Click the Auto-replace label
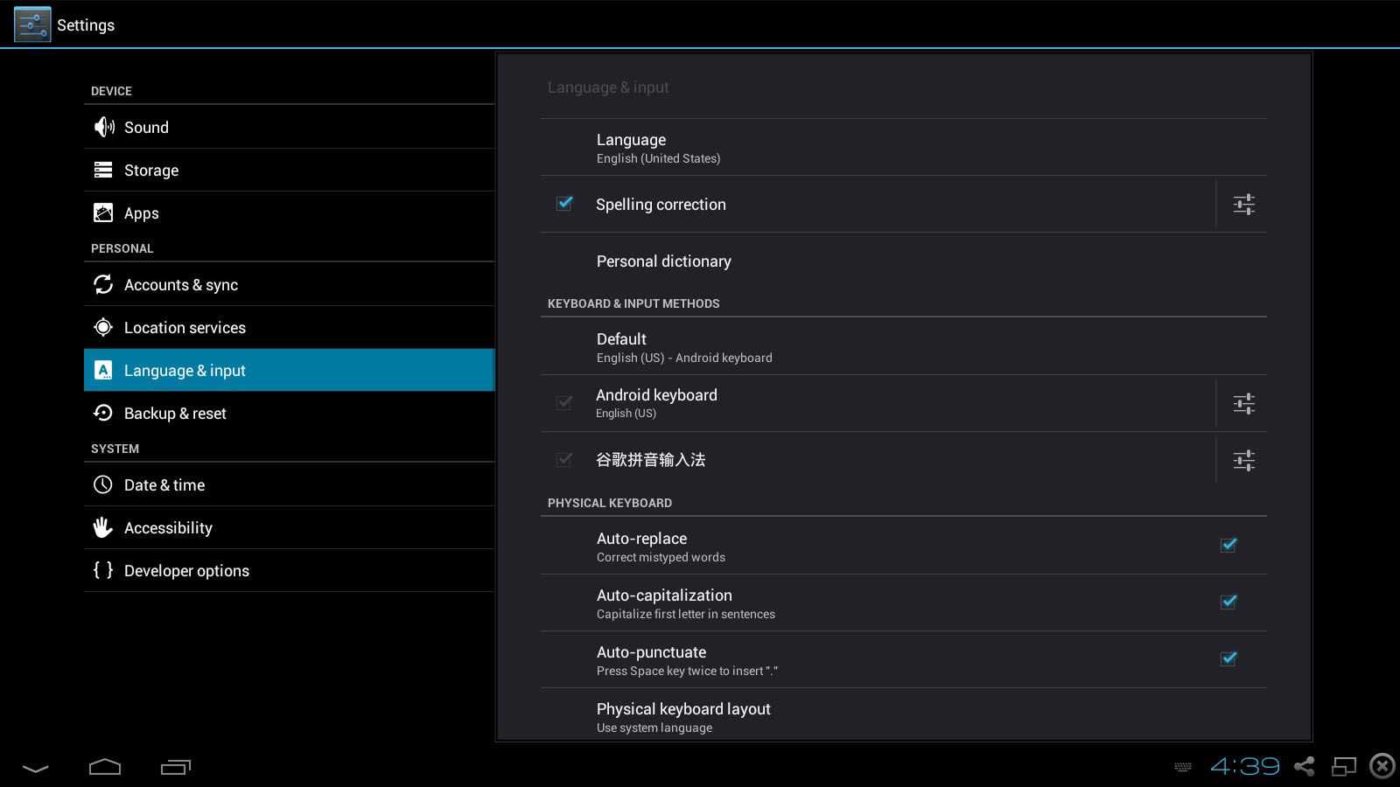 coord(641,539)
